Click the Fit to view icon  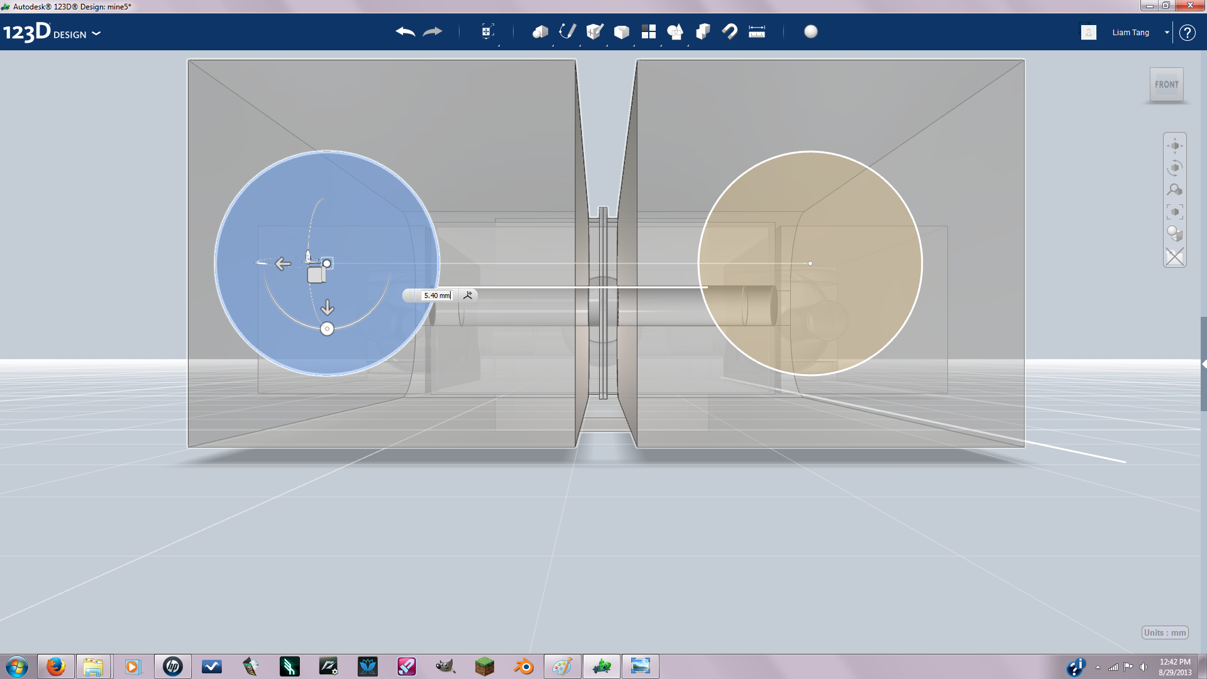tap(1174, 212)
